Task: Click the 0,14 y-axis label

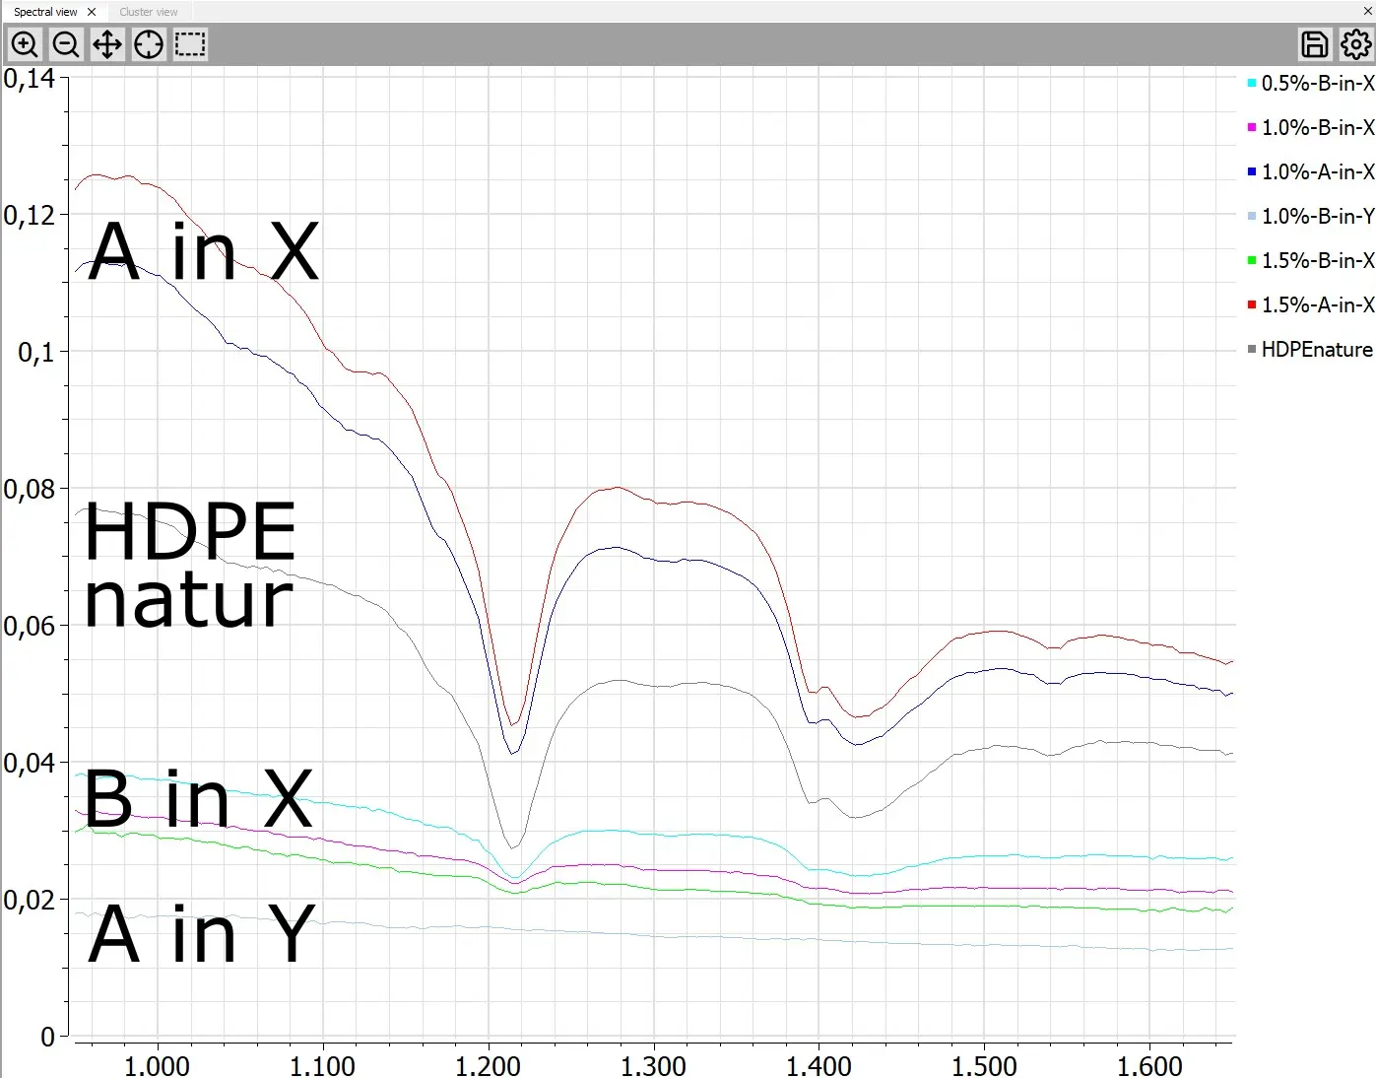Action: [30, 79]
